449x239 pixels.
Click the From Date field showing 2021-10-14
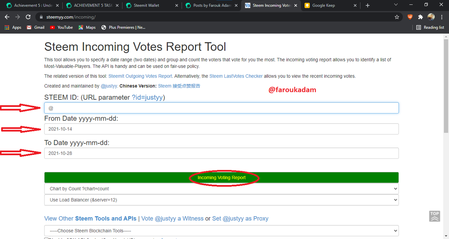(x=221, y=129)
